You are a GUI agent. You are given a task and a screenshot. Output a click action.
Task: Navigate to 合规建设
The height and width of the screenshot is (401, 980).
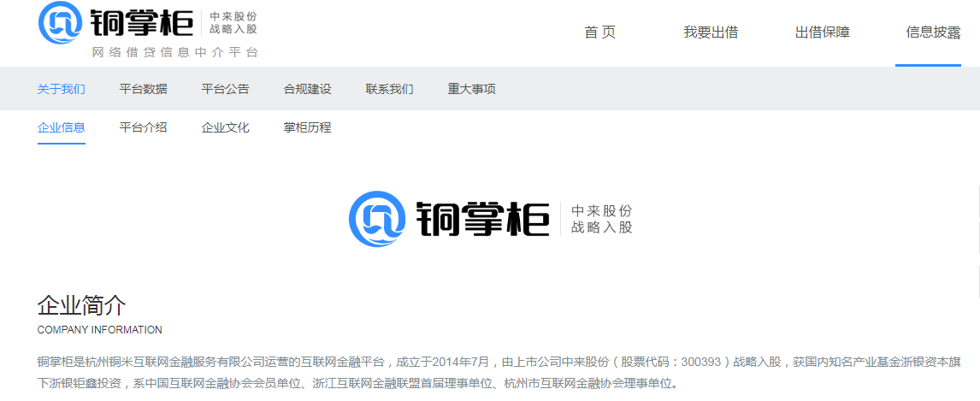(x=307, y=89)
